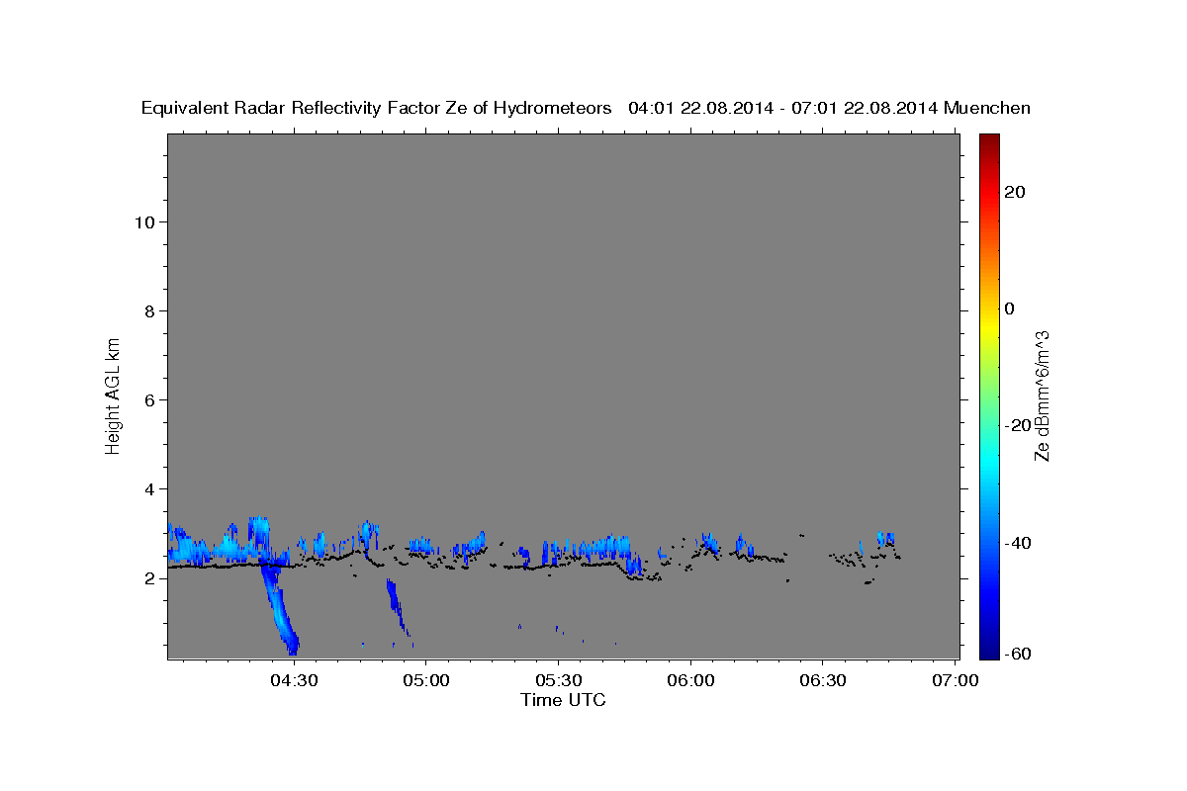Click the 'Height AGL km' axis label
This screenshot has width=1187, height=791.
(114, 395)
